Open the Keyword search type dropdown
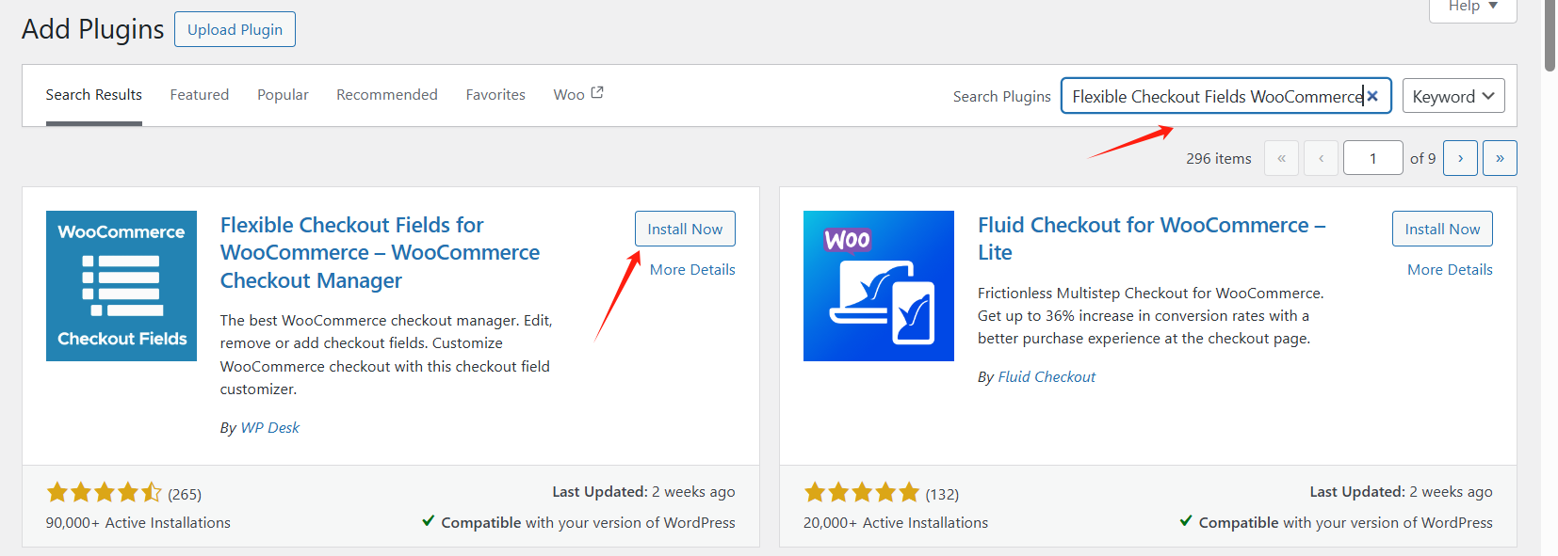This screenshot has width=1558, height=556. click(x=1453, y=96)
